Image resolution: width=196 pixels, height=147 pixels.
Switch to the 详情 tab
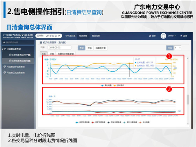pos(52,54)
